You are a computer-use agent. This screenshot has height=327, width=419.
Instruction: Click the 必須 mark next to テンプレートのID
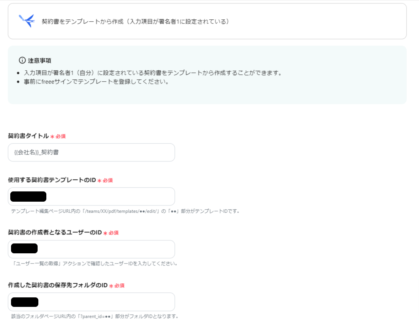(x=105, y=180)
